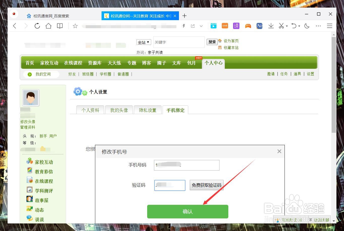Switch to the 隐私设置 settings tab

(148, 110)
